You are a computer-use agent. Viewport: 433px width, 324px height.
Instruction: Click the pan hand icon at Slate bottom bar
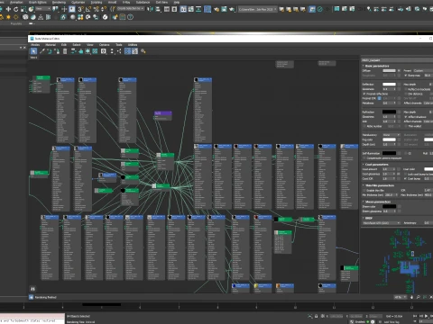[x=411, y=297]
